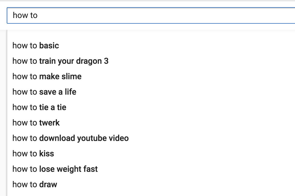Pick the "how to make slime" suggestion

tap(47, 76)
